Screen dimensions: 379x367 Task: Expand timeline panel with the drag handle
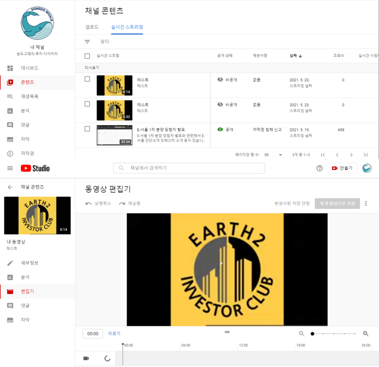point(227,332)
